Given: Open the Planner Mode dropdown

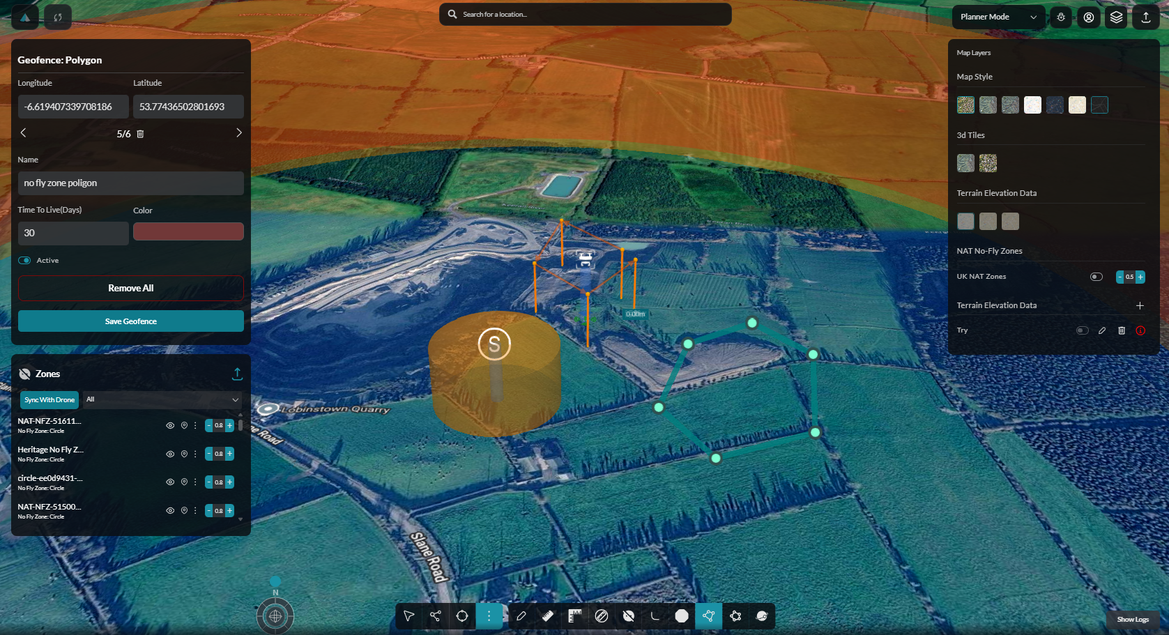Looking at the screenshot, I should coord(998,17).
